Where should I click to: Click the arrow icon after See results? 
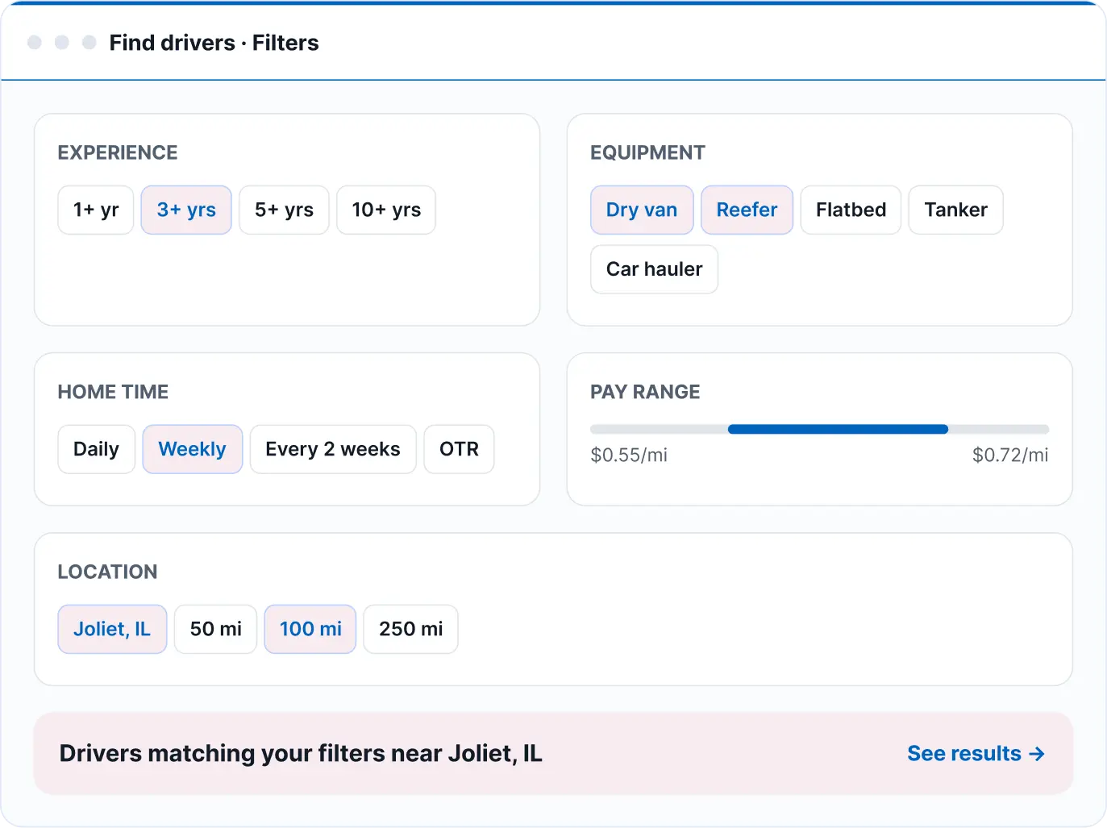[x=1037, y=754]
